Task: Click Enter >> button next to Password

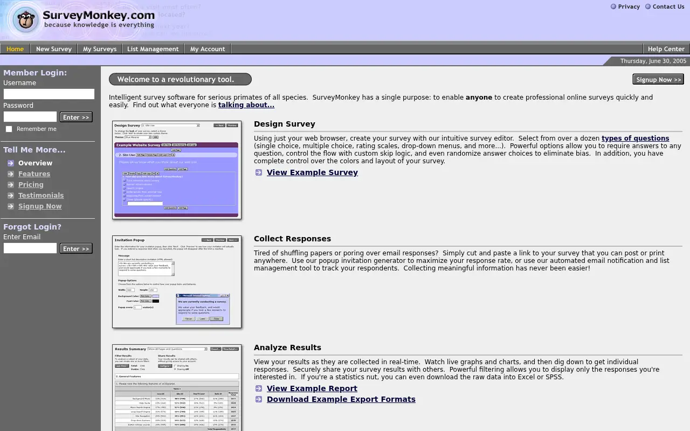Action: click(76, 117)
